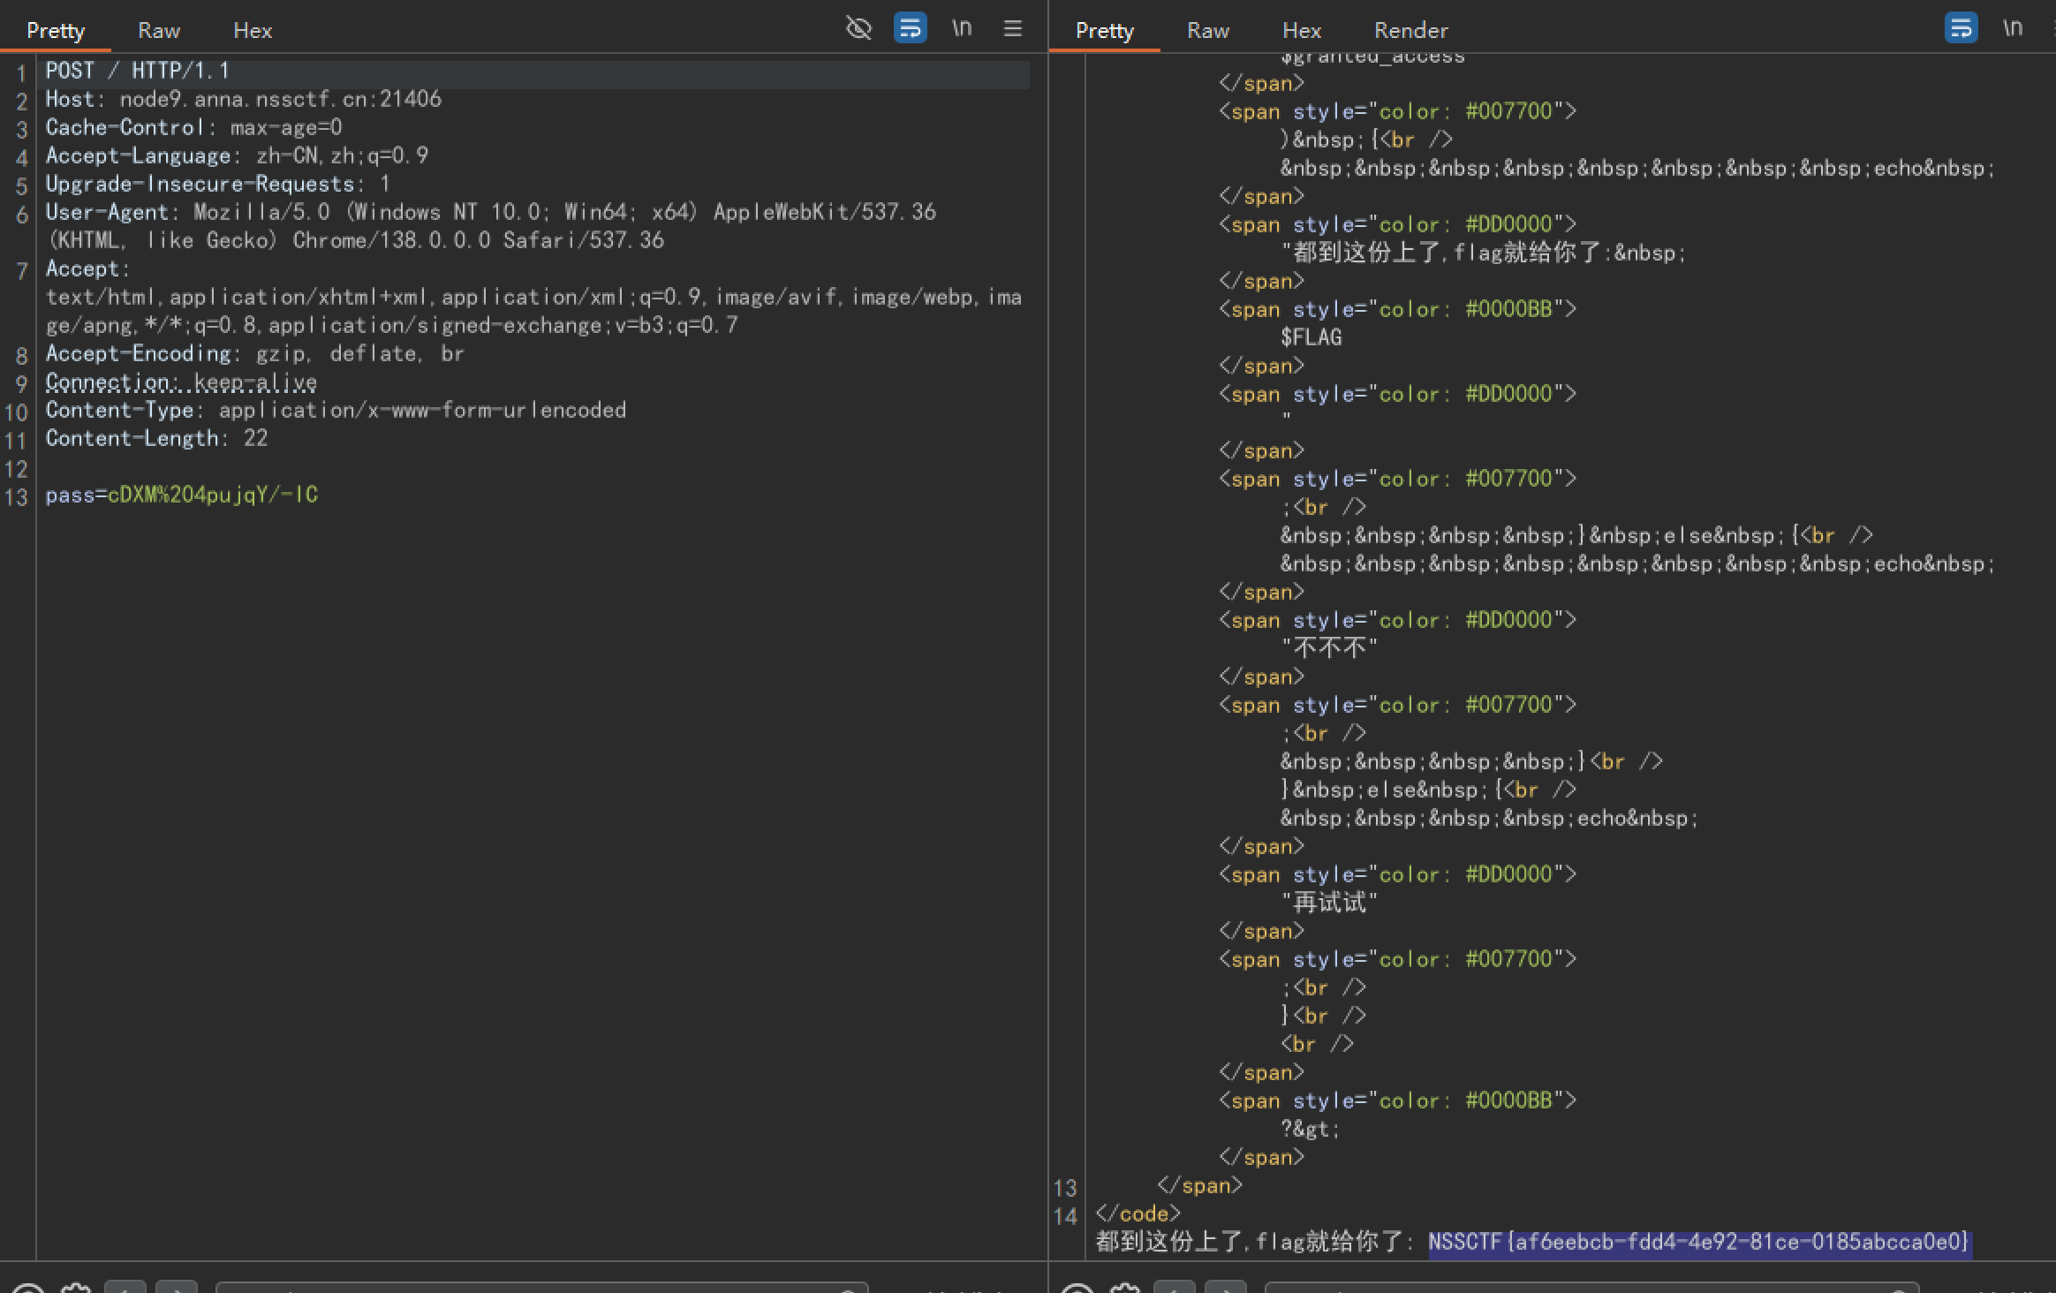The height and width of the screenshot is (1293, 2056).
Task: Click the pass= parameter body line
Action: (181, 495)
